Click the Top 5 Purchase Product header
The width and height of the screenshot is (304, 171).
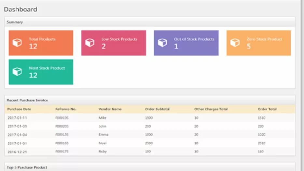click(x=150, y=167)
